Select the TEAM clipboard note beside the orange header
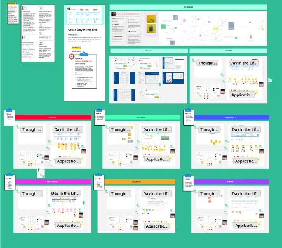282x248 pixels. 99,182
